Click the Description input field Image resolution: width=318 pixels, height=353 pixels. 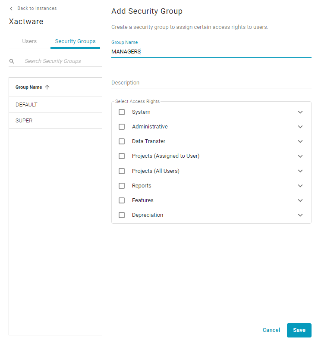[x=211, y=83]
